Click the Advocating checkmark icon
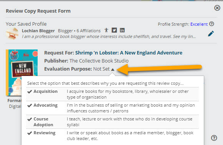Image resolution: width=223 pixels, height=145 pixels. point(30,105)
